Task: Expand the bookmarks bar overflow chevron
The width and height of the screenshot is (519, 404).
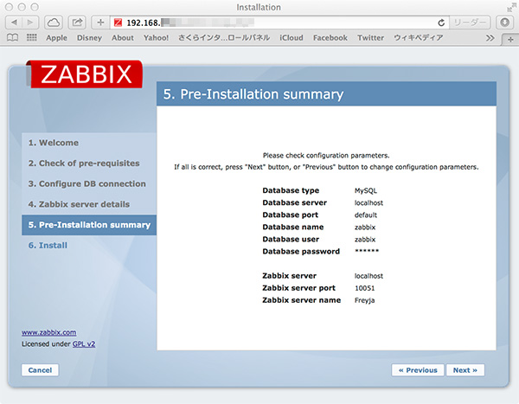Action: point(490,38)
